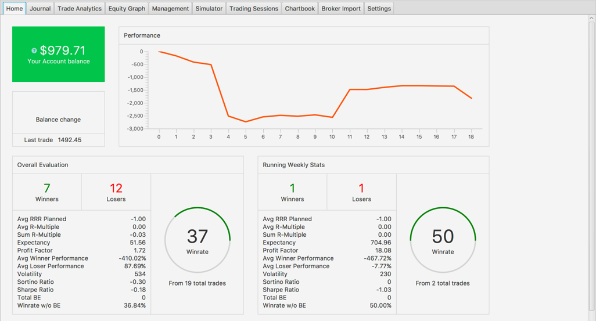The width and height of the screenshot is (596, 321).
Task: Click the Overall Evaluation winners count 7
Action: (x=47, y=189)
